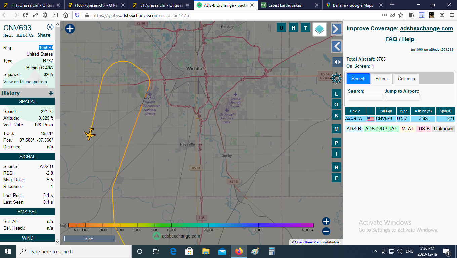Screen dimensions: 457x258
Task: Zoom in on the map
Action: [x=326, y=221]
